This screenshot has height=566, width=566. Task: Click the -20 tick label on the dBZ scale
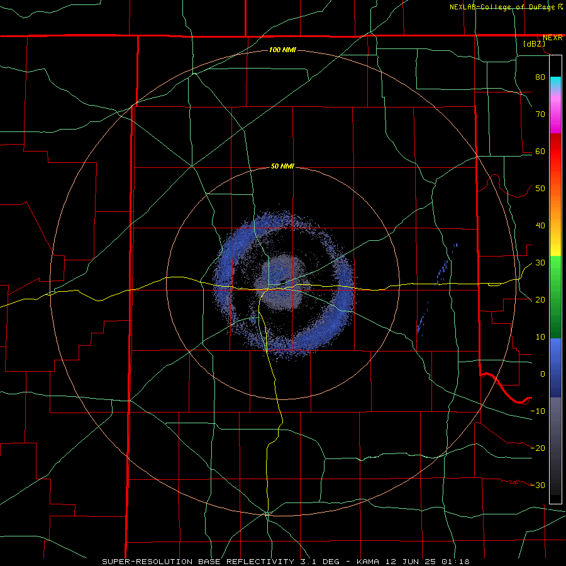(x=538, y=448)
